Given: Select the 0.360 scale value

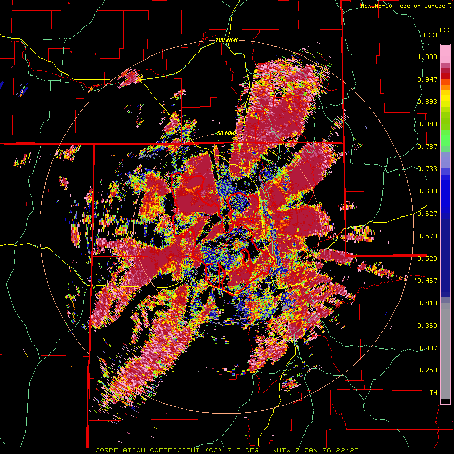Looking at the screenshot, I should (427, 325).
